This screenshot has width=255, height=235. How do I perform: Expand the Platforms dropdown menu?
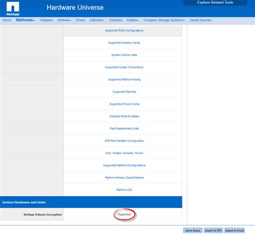click(x=25, y=20)
